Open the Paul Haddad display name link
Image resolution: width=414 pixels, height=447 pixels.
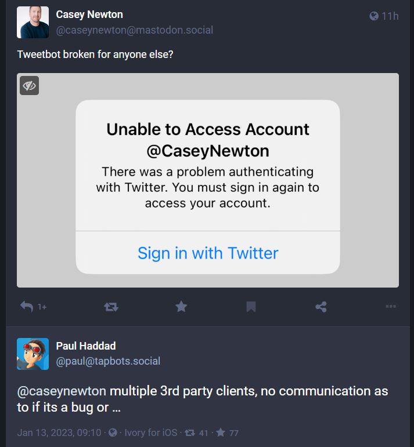click(86, 346)
